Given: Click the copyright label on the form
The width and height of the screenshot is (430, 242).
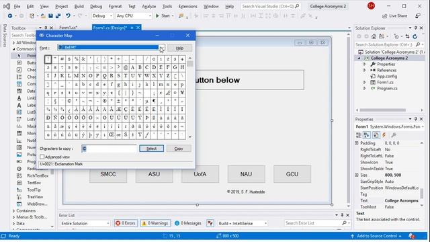Looking at the screenshot, I should (x=246, y=192).
